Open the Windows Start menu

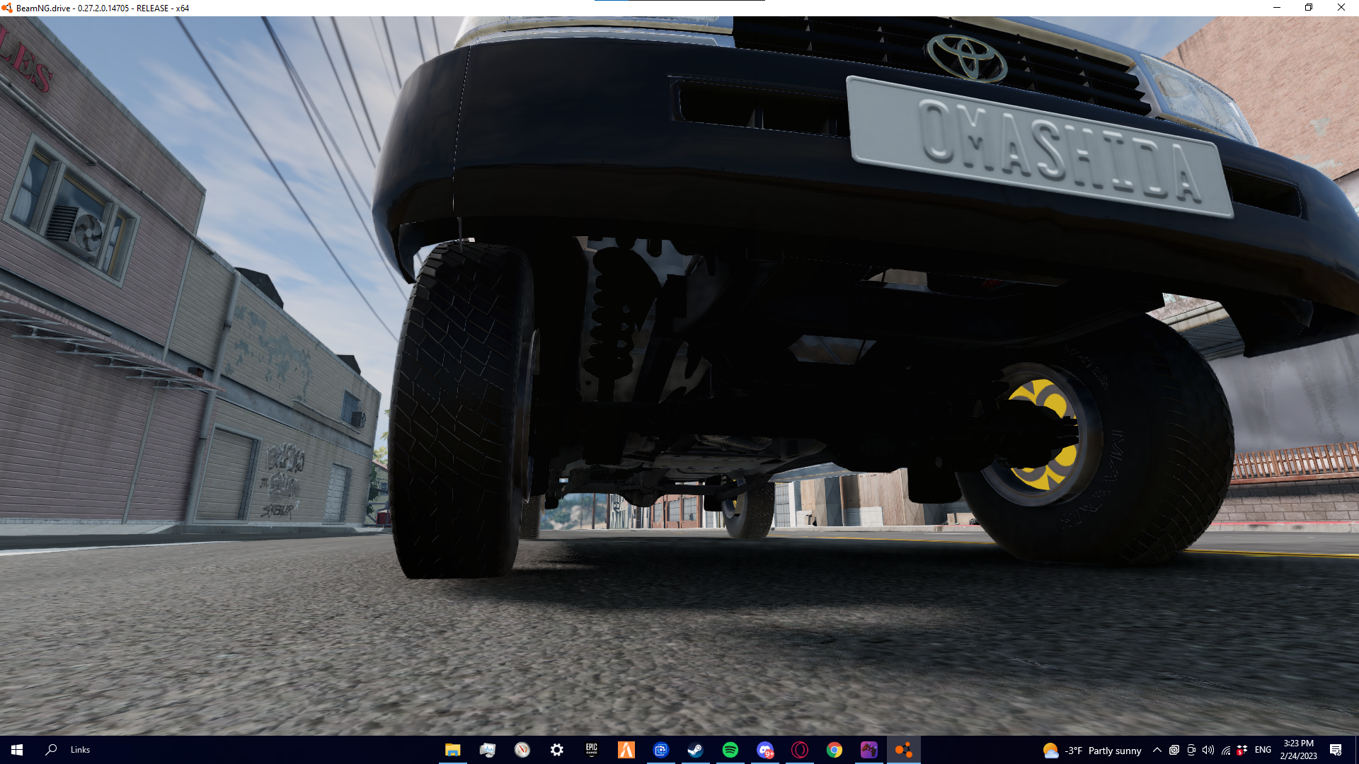(17, 750)
